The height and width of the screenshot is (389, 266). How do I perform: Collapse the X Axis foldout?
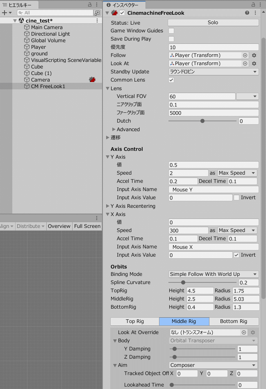click(x=108, y=214)
